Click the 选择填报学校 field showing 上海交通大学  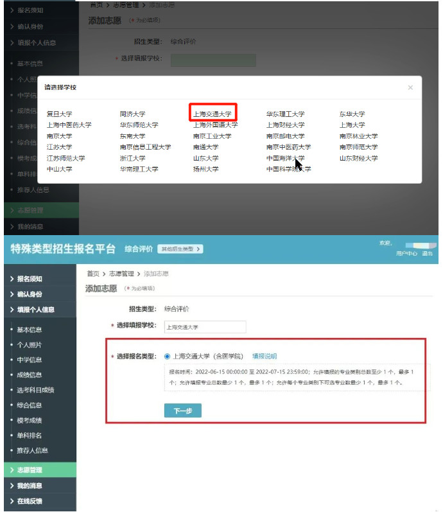205,327
